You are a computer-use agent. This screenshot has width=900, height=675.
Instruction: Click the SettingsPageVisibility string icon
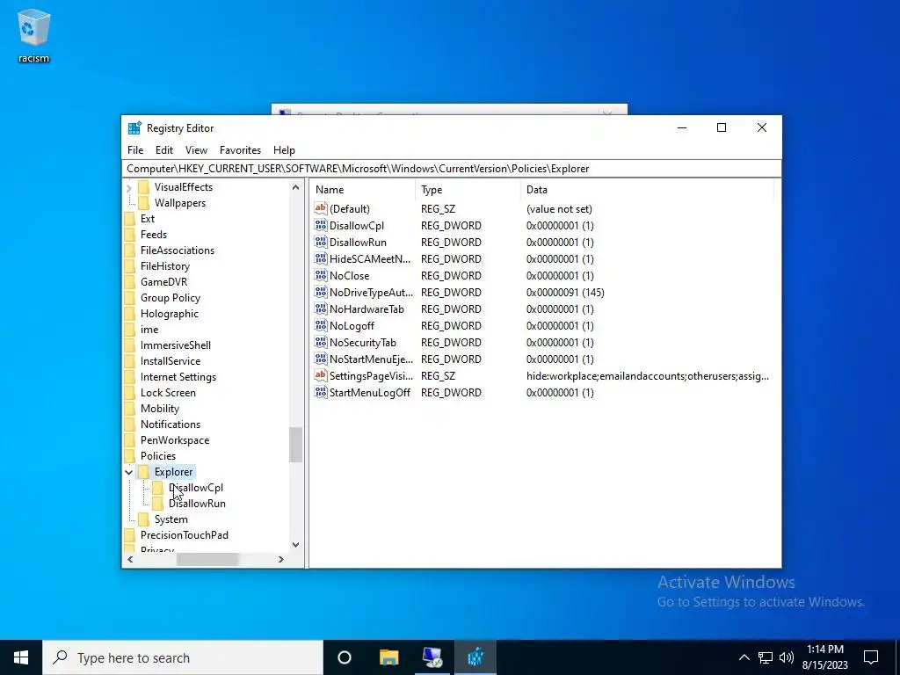click(321, 375)
